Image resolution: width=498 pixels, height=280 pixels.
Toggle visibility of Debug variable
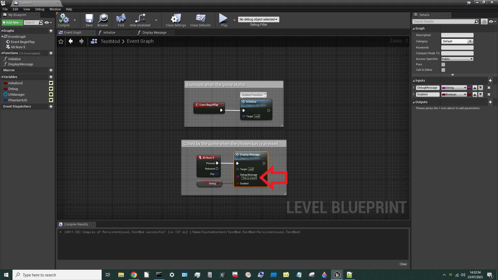click(51, 89)
